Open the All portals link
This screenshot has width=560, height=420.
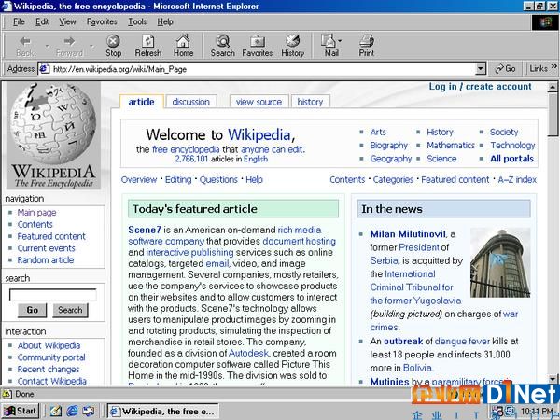pos(511,159)
